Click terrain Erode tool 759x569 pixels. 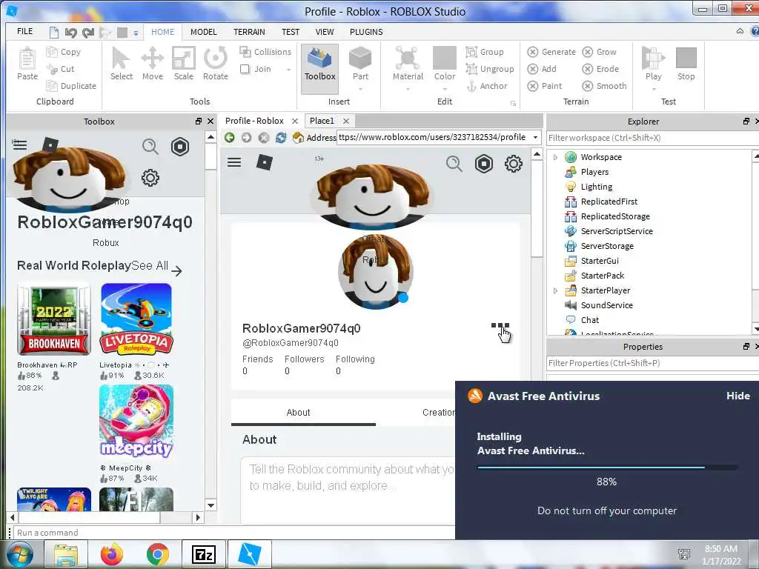600,69
